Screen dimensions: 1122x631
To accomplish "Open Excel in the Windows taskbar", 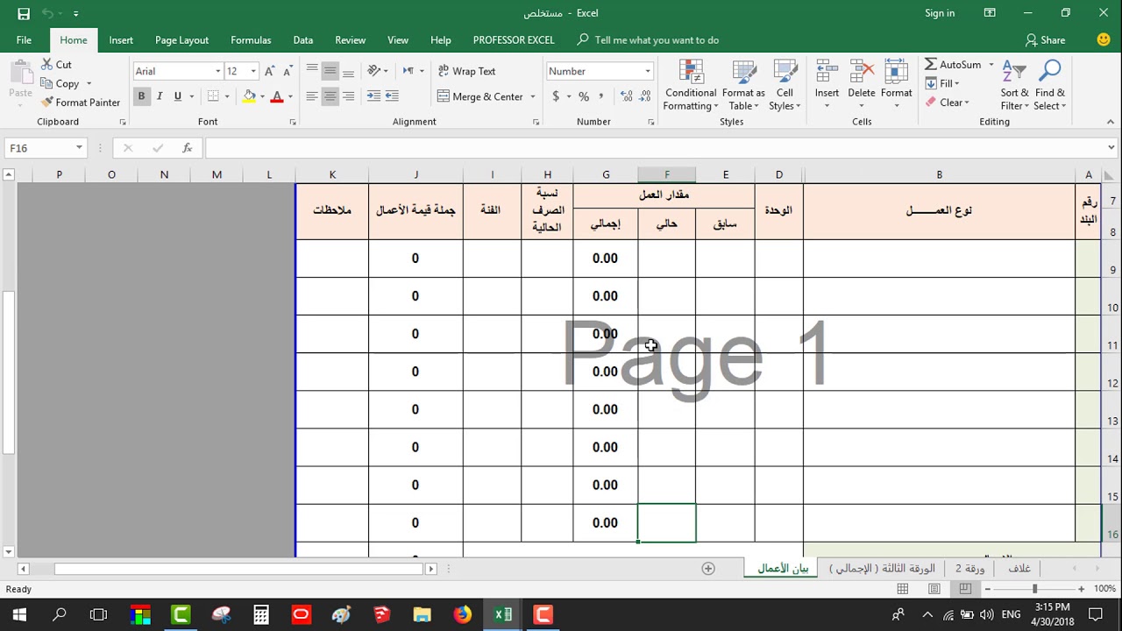I will pos(503,614).
